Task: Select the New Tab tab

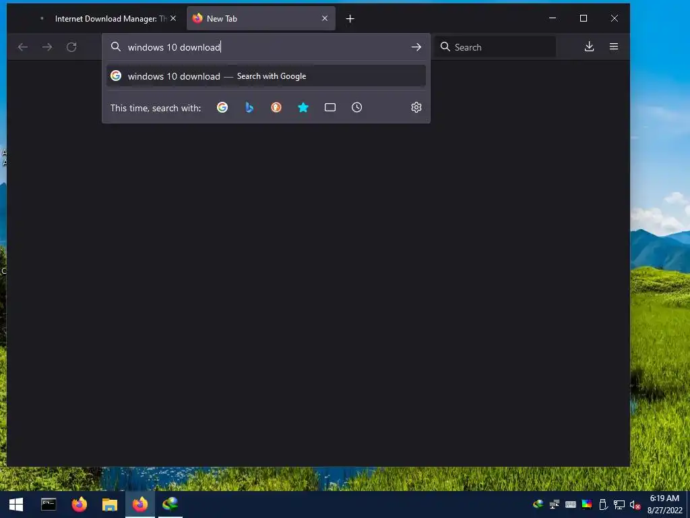Action: 261,18
